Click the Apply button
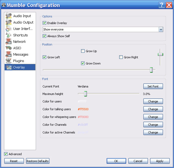 [x=160, y=161]
